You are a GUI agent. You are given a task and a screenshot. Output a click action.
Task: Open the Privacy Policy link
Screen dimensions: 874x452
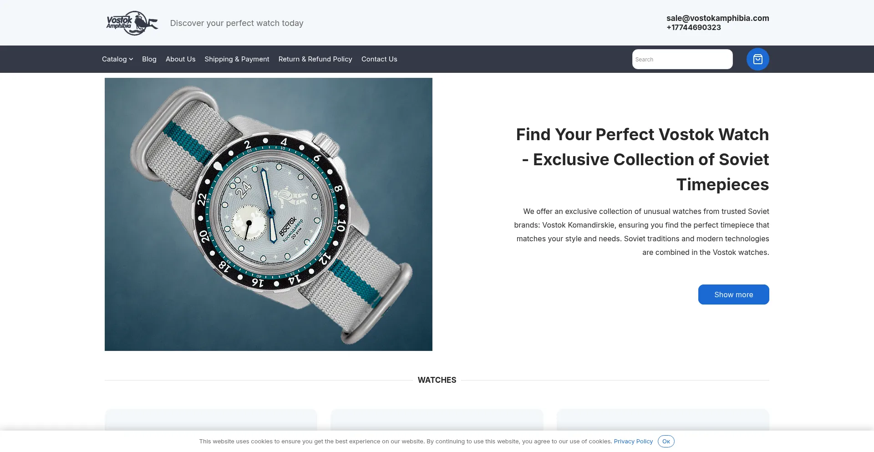coord(633,442)
